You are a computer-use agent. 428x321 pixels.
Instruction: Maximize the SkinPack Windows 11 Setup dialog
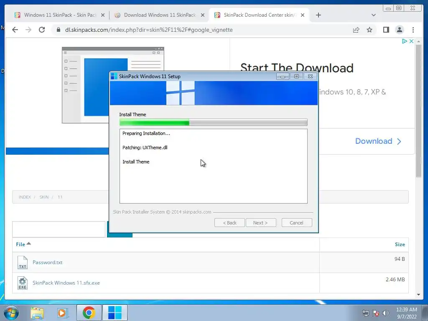point(296,76)
